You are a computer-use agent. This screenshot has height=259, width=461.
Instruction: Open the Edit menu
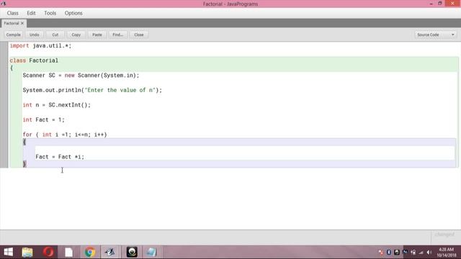[x=31, y=13]
